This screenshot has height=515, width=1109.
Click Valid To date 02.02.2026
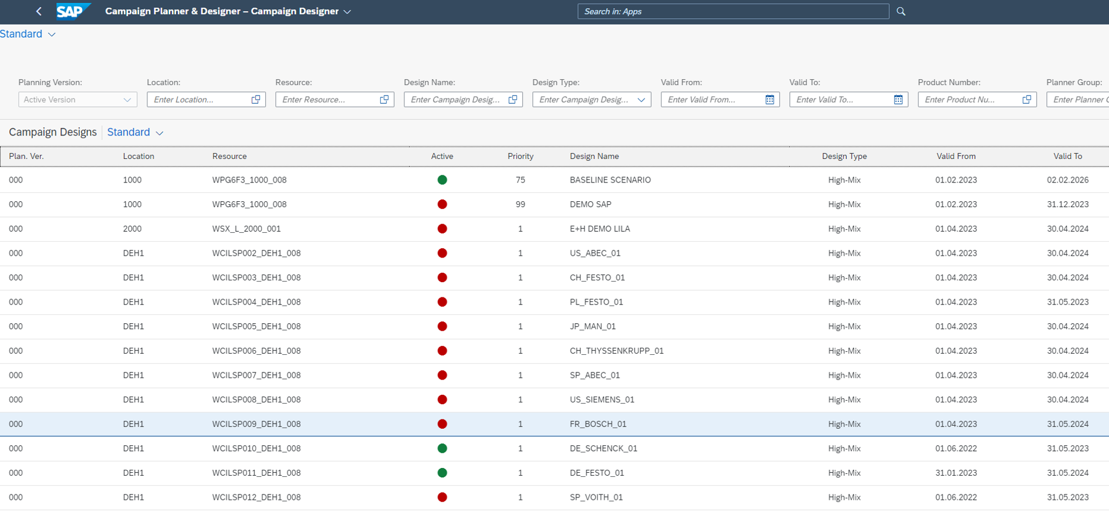click(1068, 180)
